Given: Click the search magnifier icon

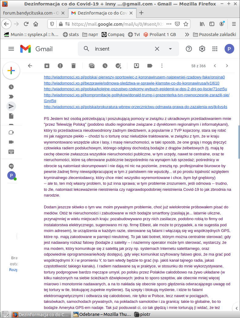Looking at the screenshot, I should (86, 49).
